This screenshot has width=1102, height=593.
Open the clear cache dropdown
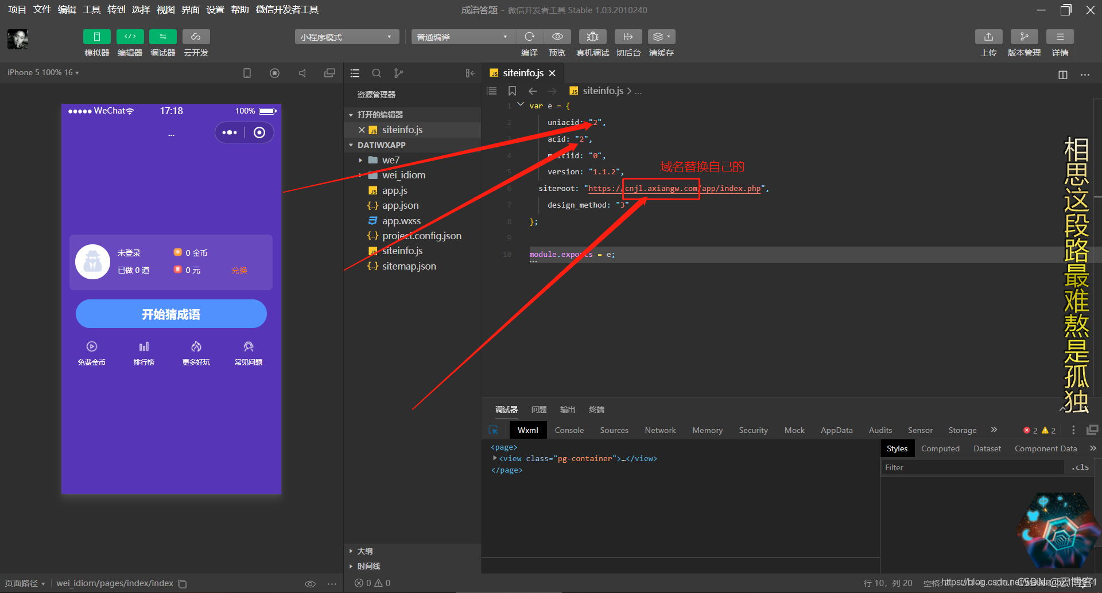(x=661, y=37)
